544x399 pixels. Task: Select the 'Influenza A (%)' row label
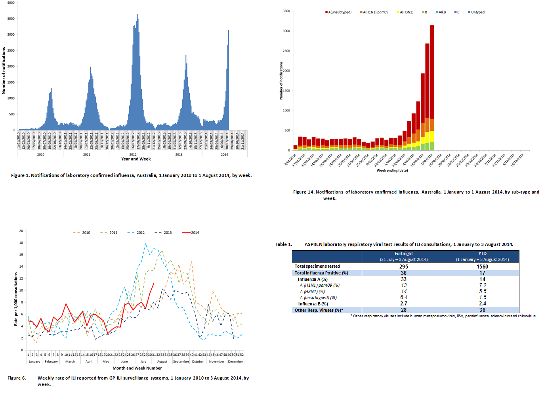pyautogui.click(x=313, y=279)
